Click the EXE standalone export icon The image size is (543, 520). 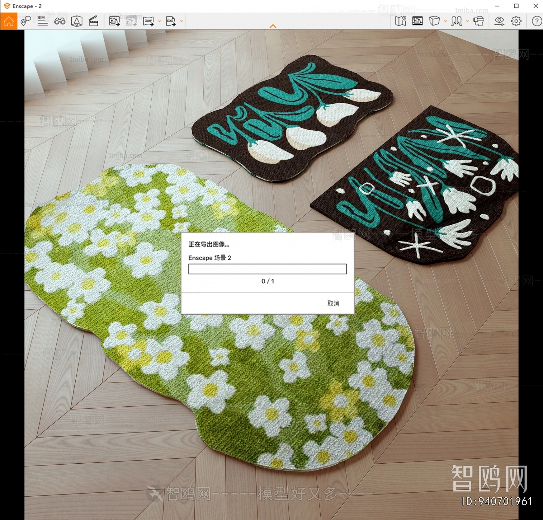171,21
